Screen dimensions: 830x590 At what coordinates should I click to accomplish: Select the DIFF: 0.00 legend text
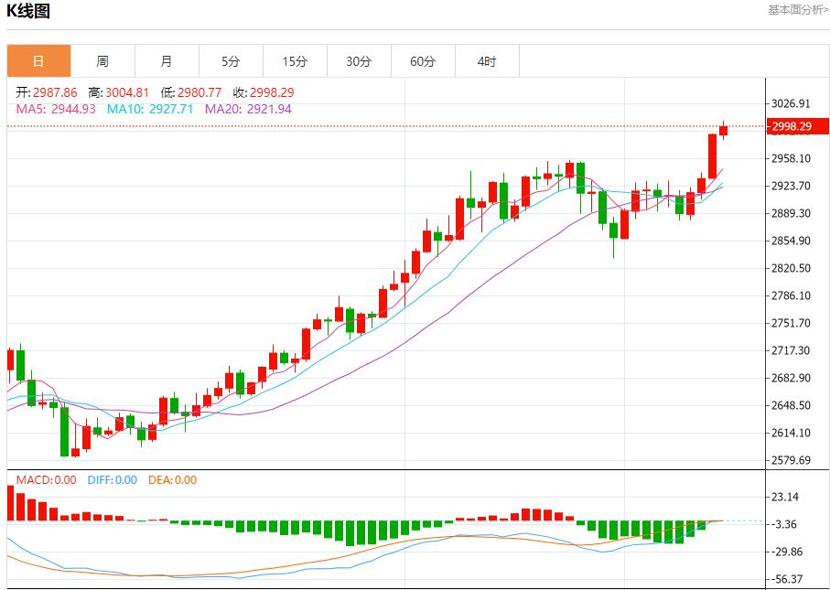112,479
